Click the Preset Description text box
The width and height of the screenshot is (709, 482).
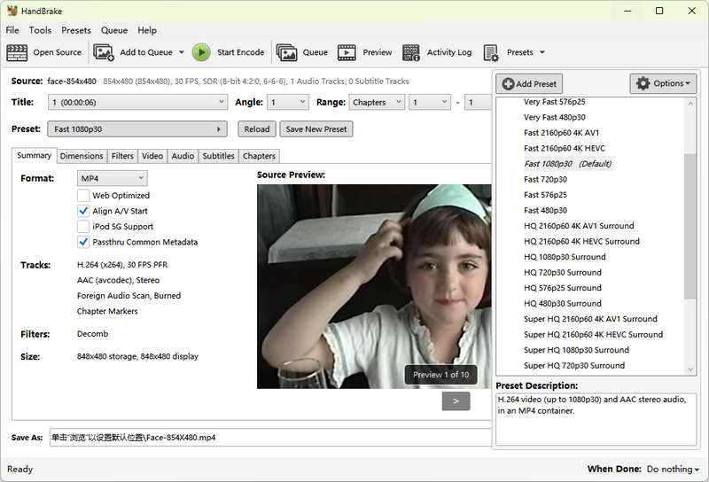click(x=596, y=419)
